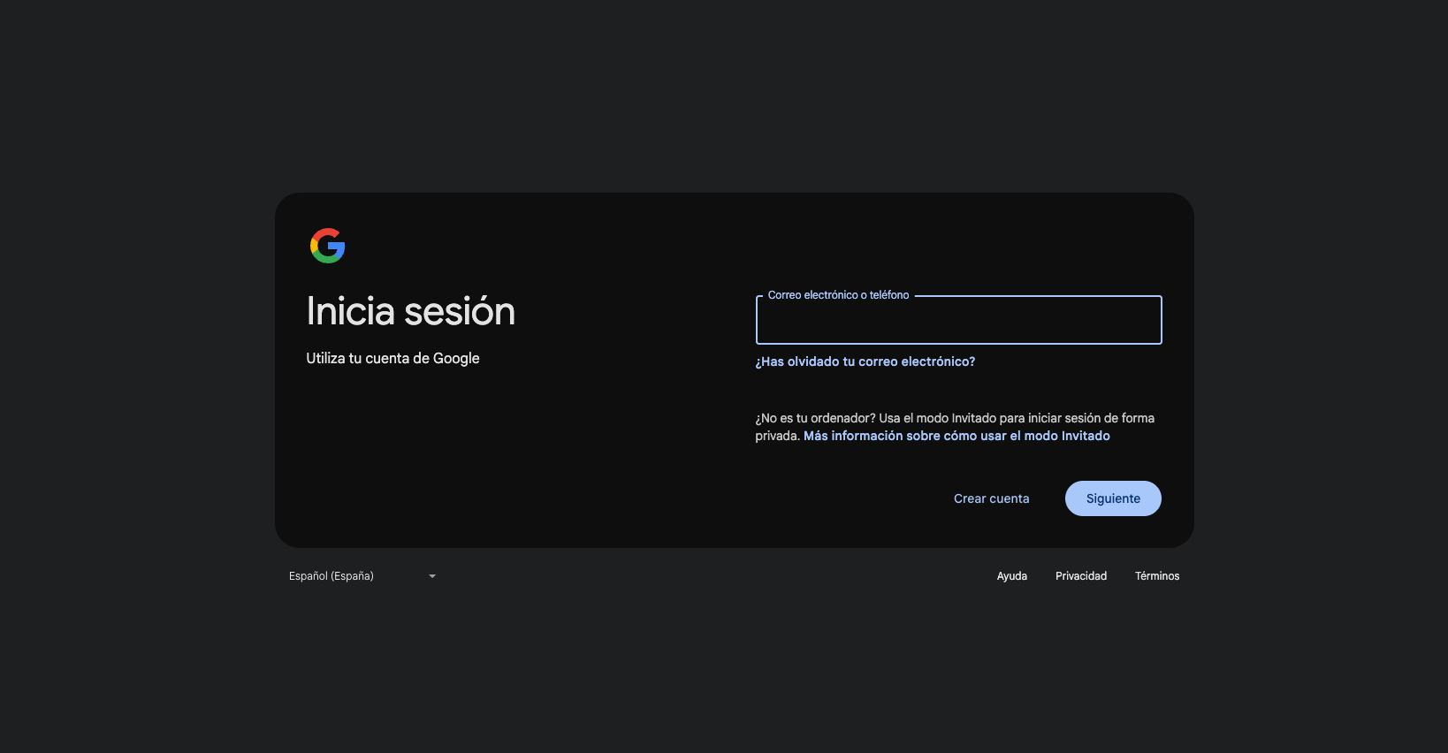Open the "Español (España)" language selector

tap(332, 576)
